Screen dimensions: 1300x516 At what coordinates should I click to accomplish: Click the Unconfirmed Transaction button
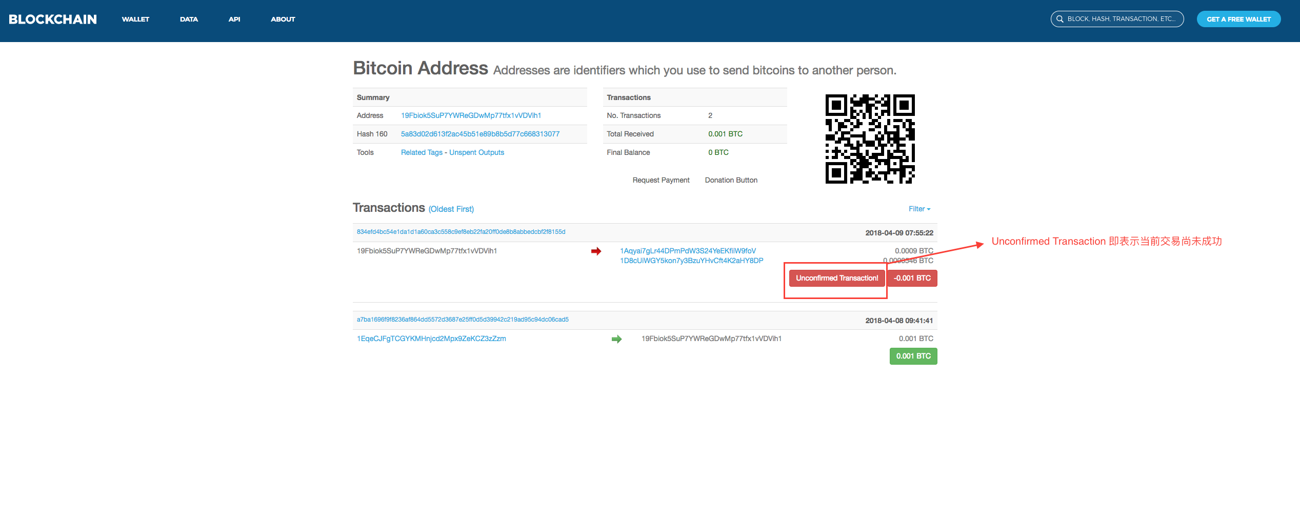pos(836,277)
